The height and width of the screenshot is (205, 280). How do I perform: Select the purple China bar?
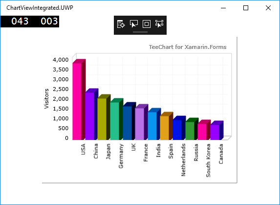(89, 116)
